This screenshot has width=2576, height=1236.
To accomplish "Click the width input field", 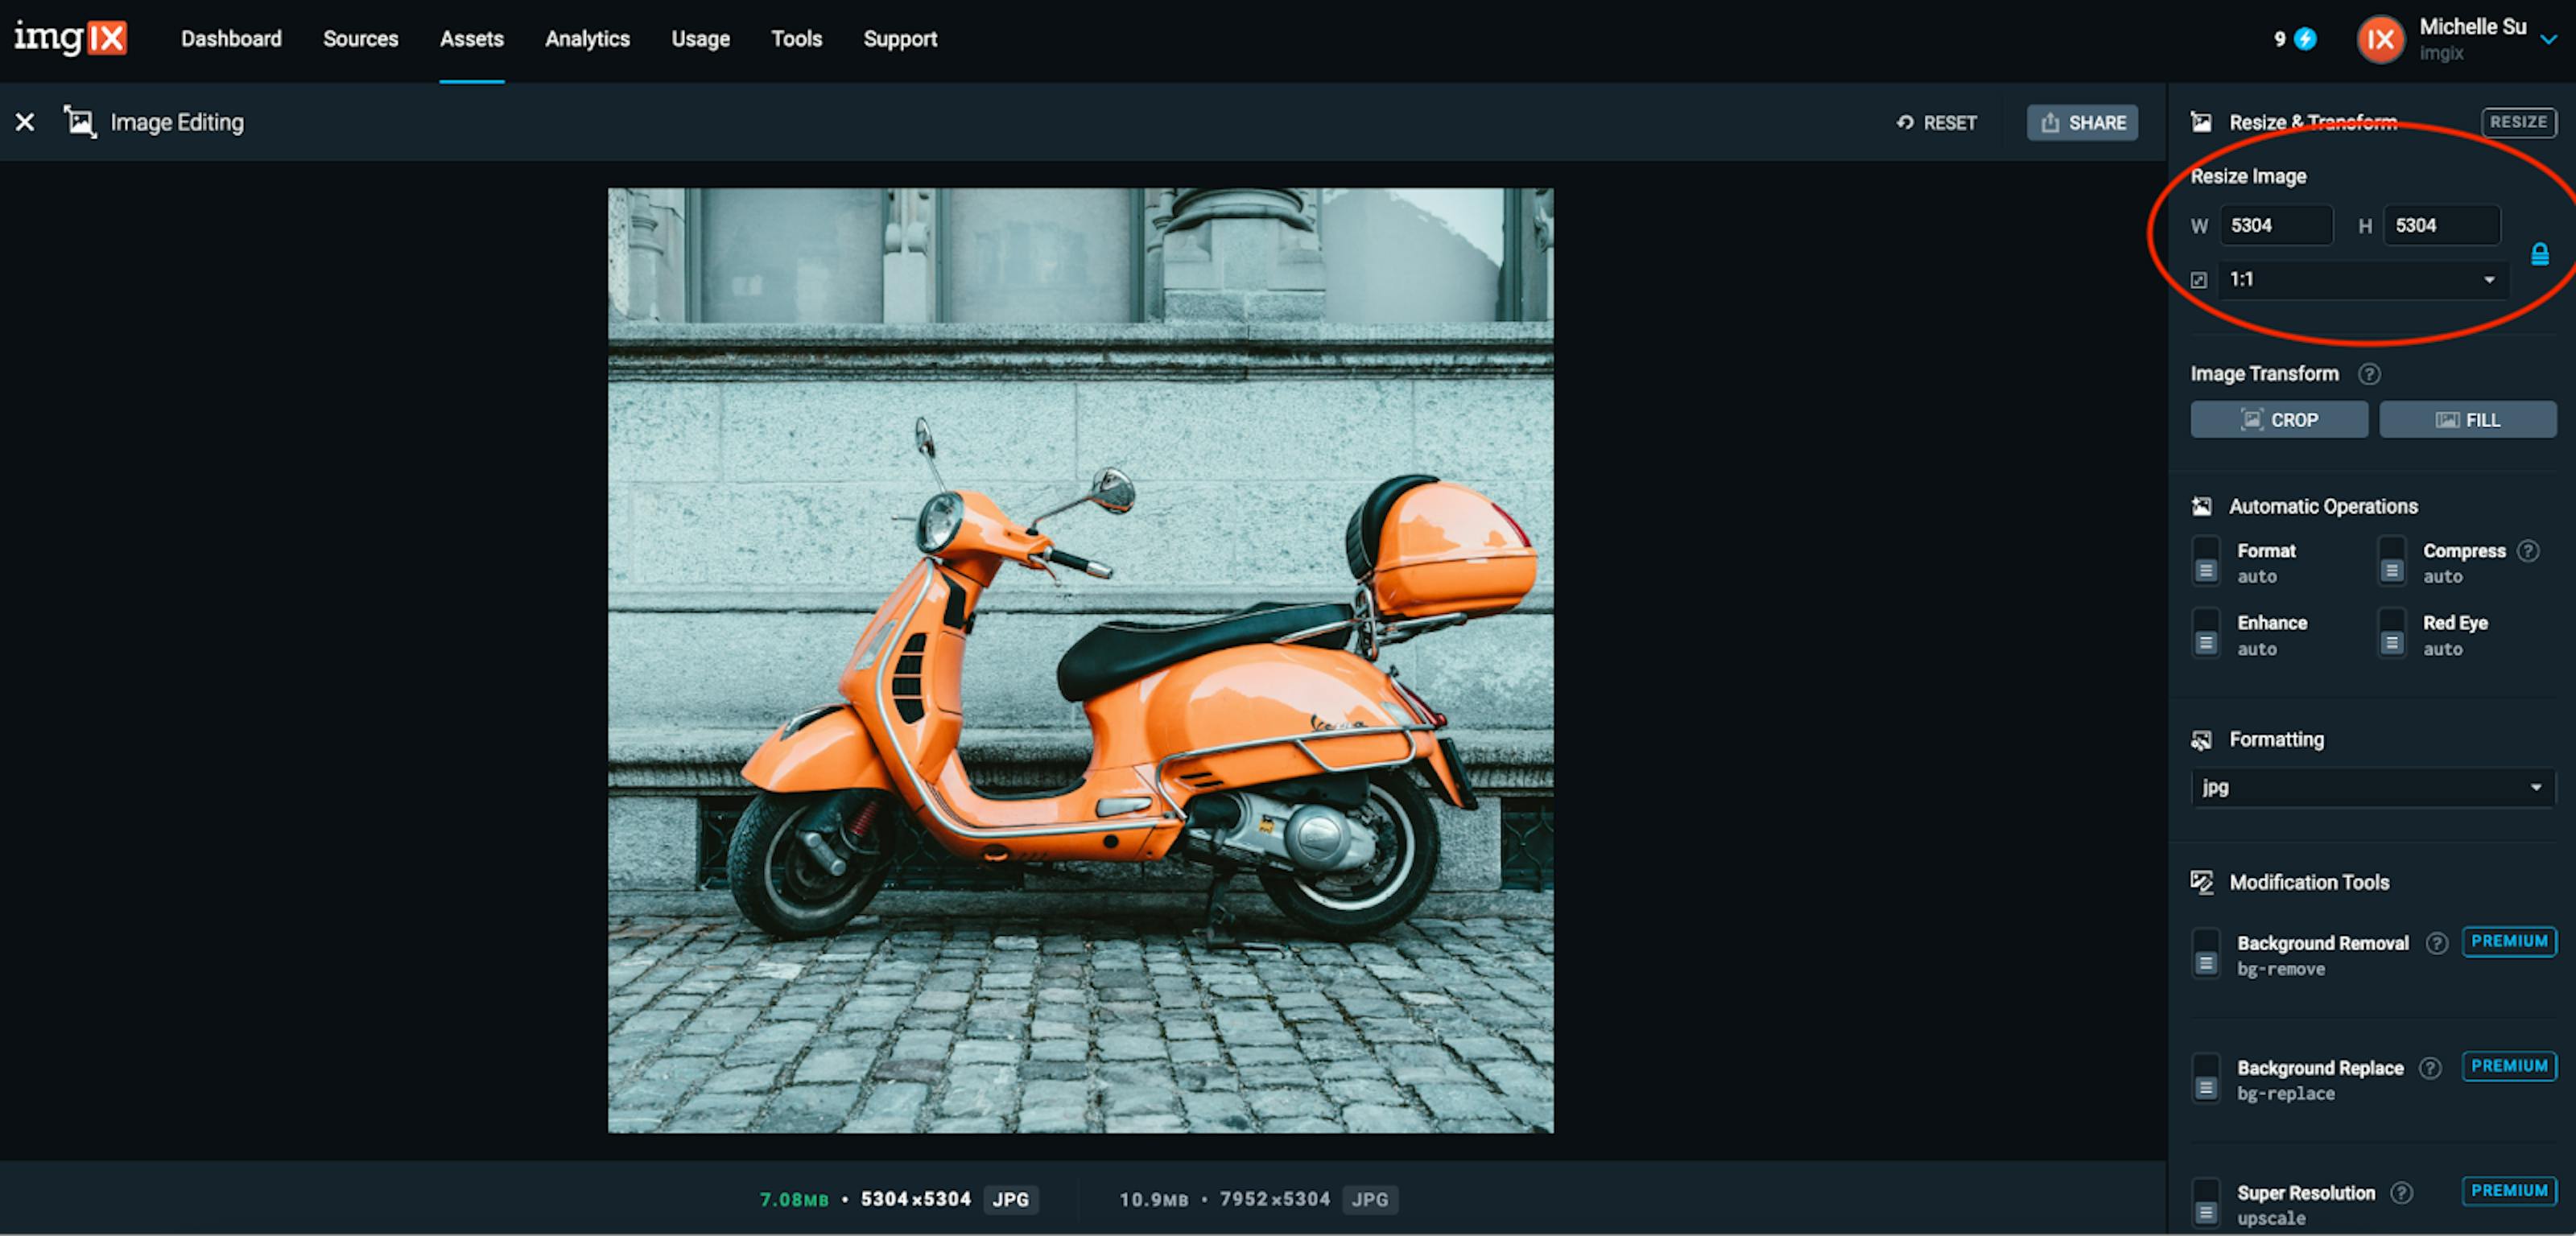I will 2277,226.
